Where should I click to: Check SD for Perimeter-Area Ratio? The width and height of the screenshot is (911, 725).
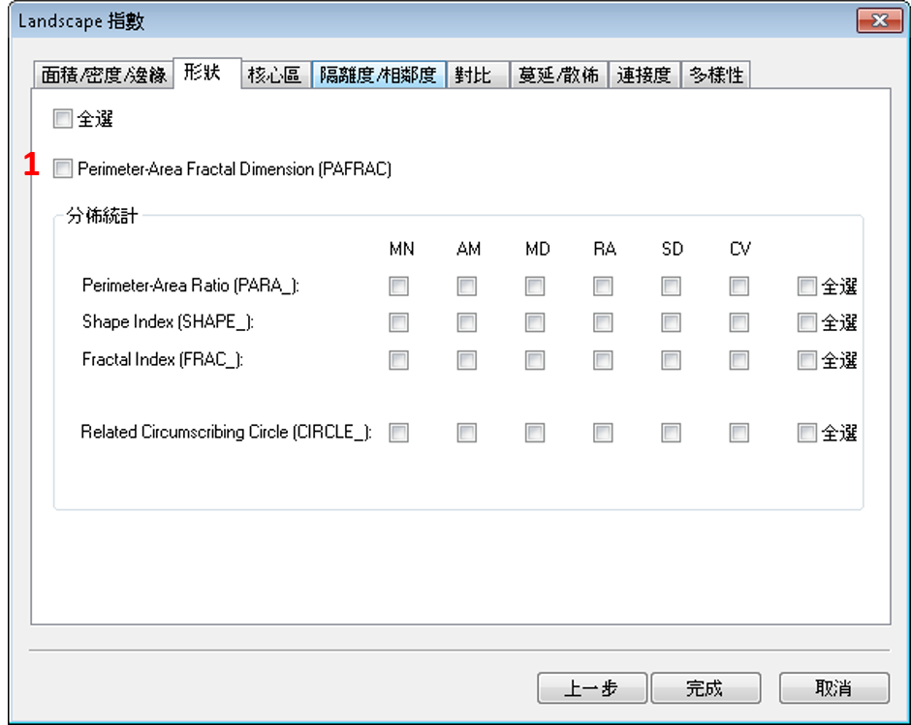[671, 287]
